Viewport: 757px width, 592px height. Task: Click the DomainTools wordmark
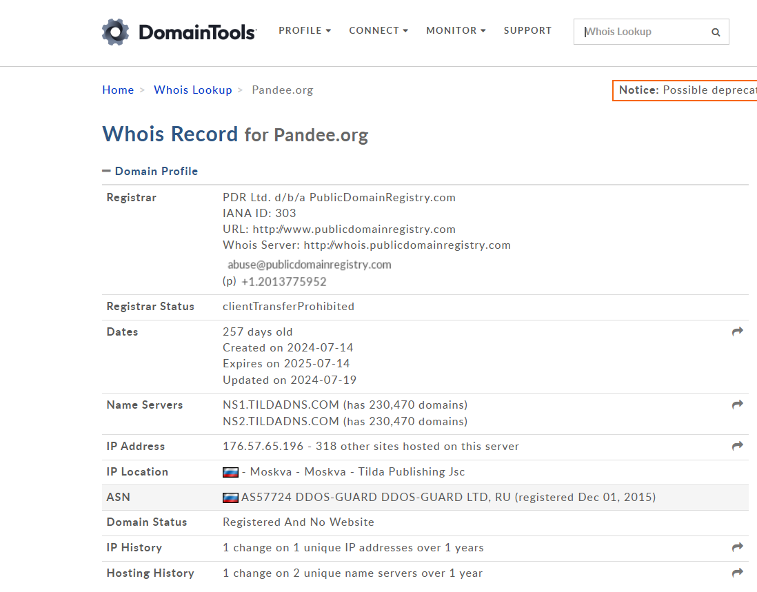click(x=197, y=32)
